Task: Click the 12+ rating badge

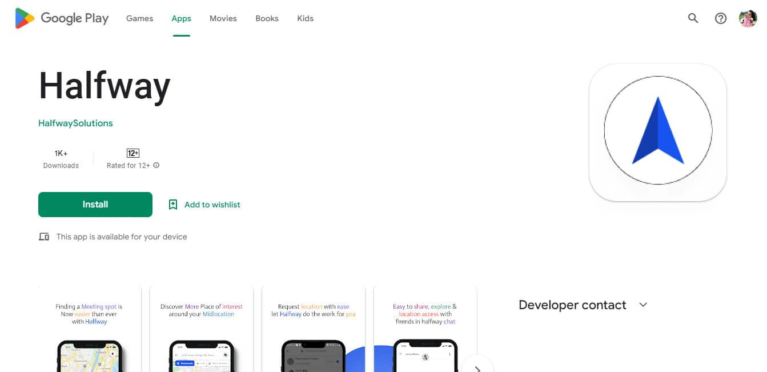Action: tap(133, 153)
